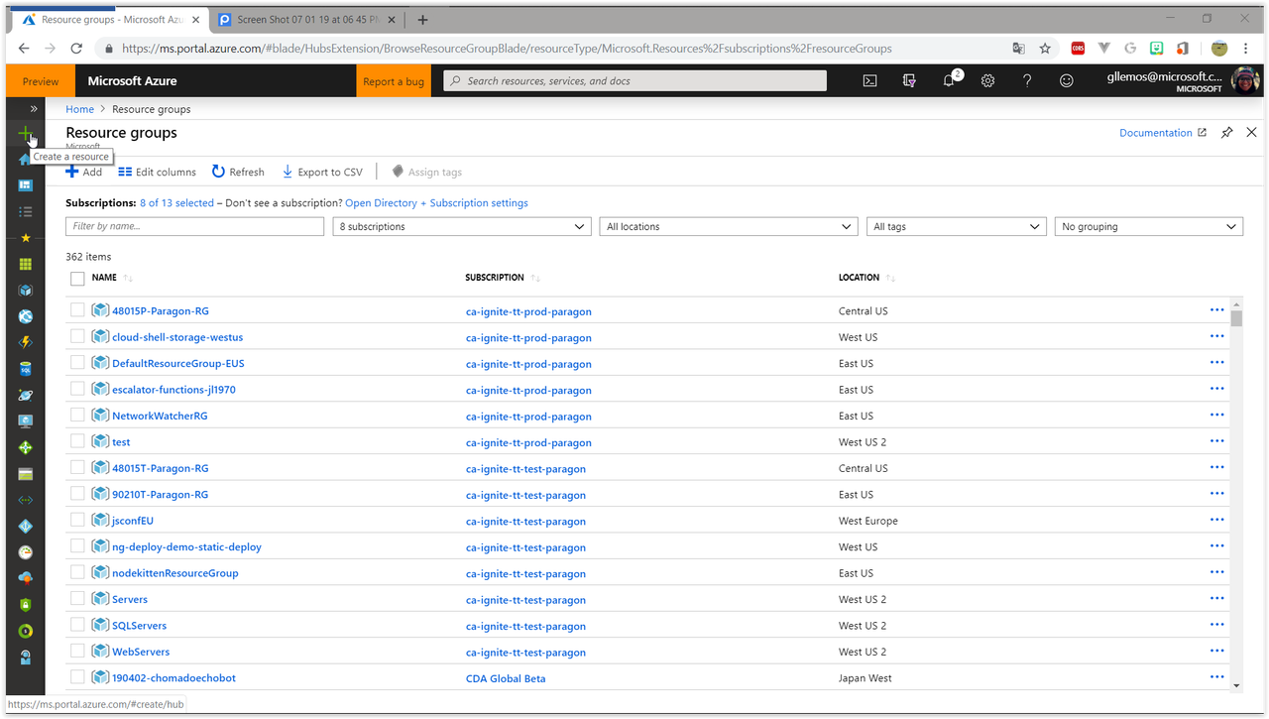Open the gllemos account avatar menu
The image size is (1269, 719).
(x=1245, y=81)
